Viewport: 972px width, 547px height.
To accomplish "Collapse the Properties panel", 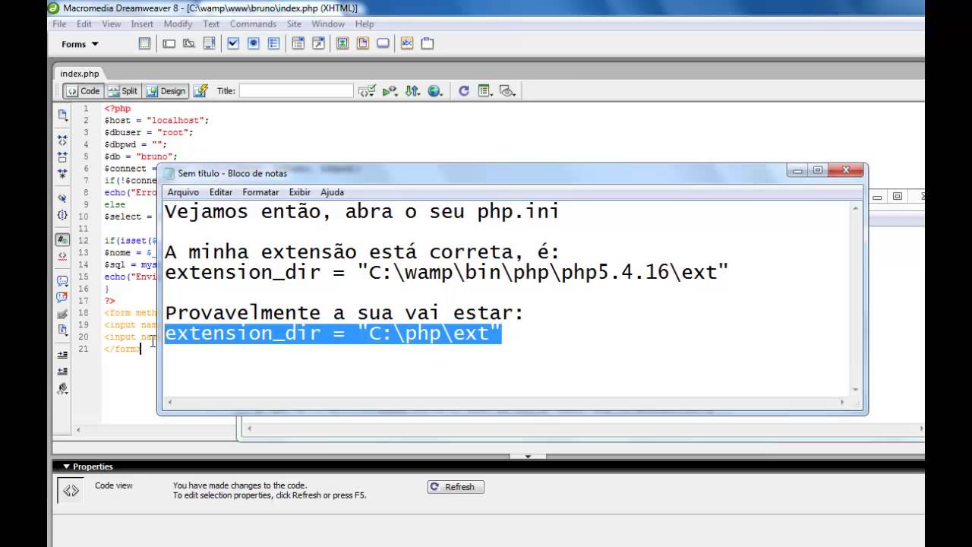I will click(x=66, y=466).
